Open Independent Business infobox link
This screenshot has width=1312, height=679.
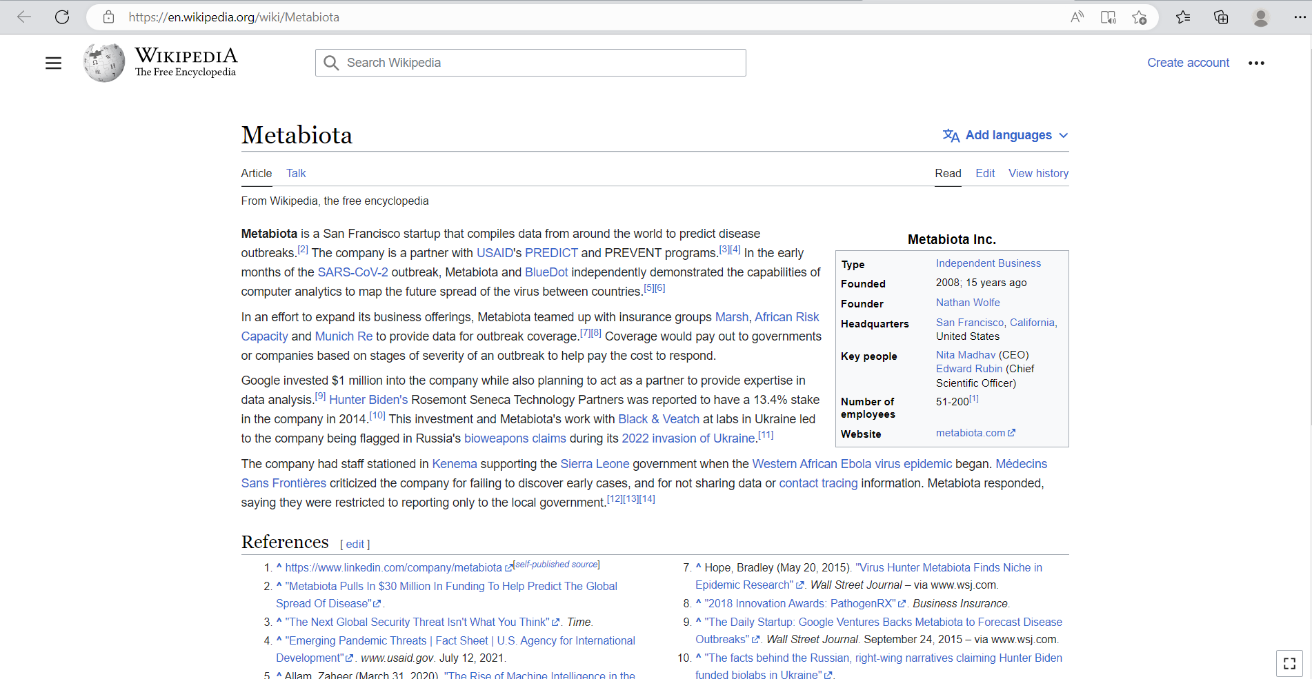pyautogui.click(x=988, y=263)
